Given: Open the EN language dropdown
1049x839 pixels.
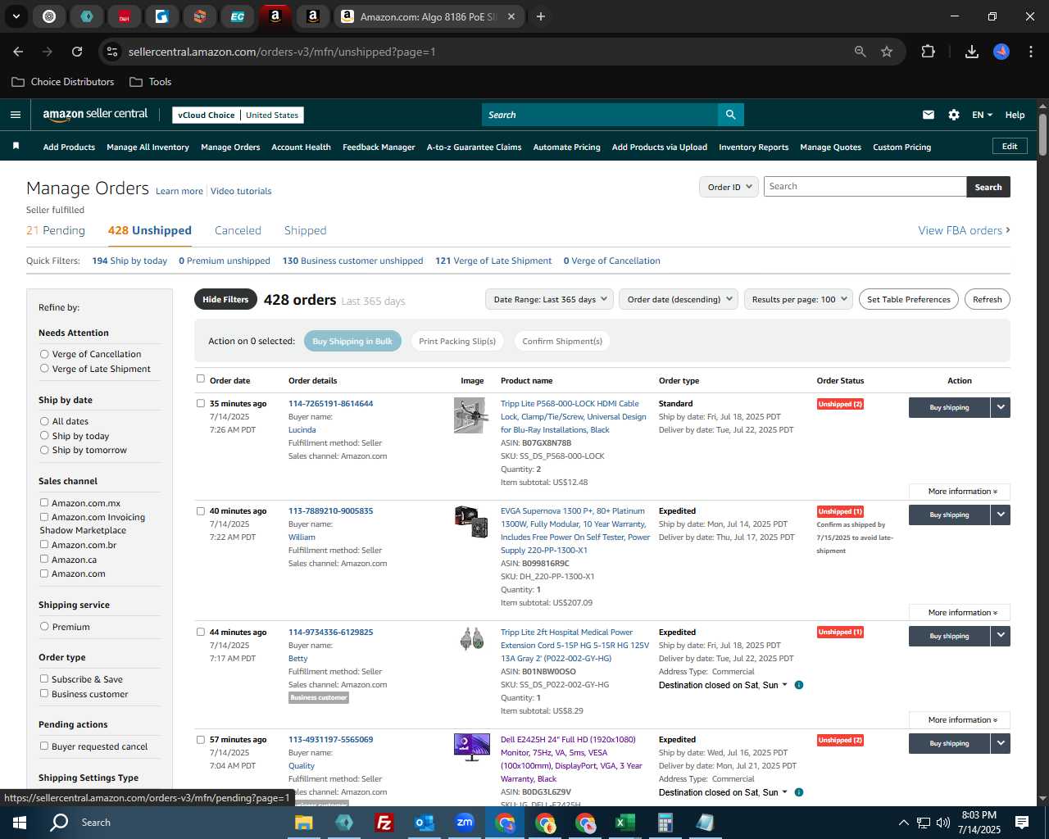Looking at the screenshot, I should [982, 115].
